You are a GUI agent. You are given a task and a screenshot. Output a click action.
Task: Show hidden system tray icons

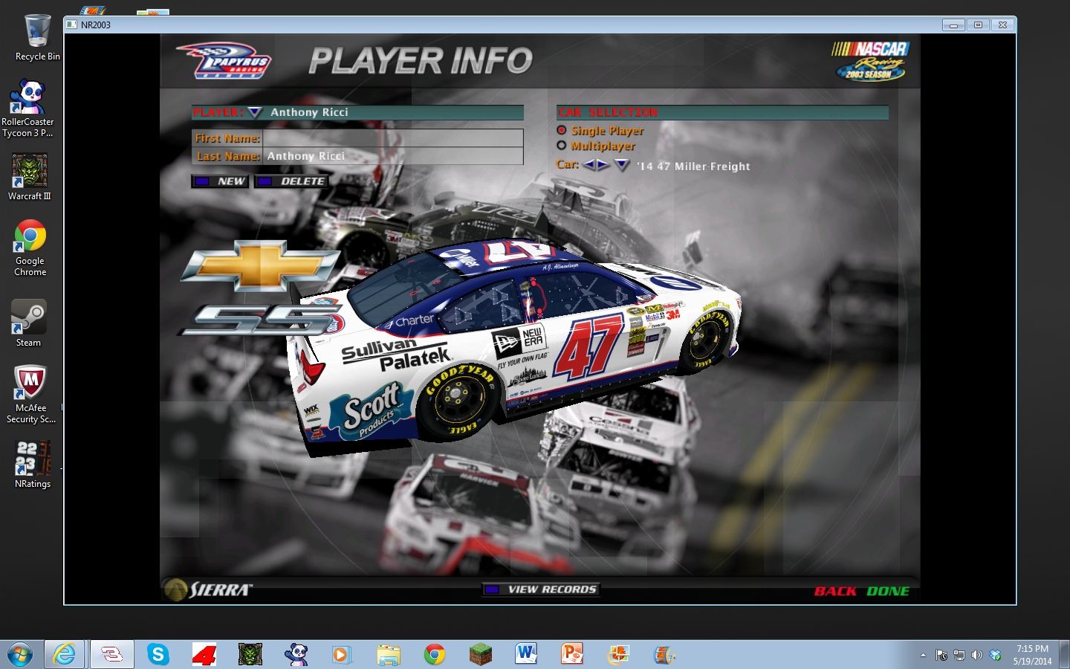923,655
